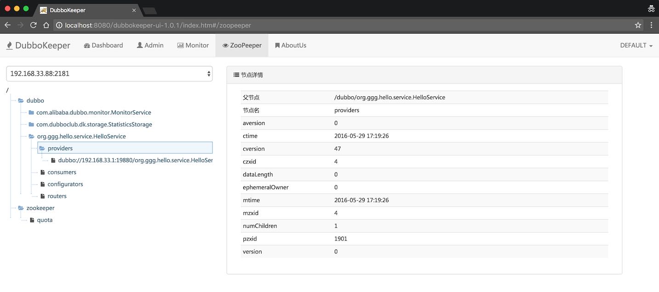Select the consumers tree node

[62, 172]
